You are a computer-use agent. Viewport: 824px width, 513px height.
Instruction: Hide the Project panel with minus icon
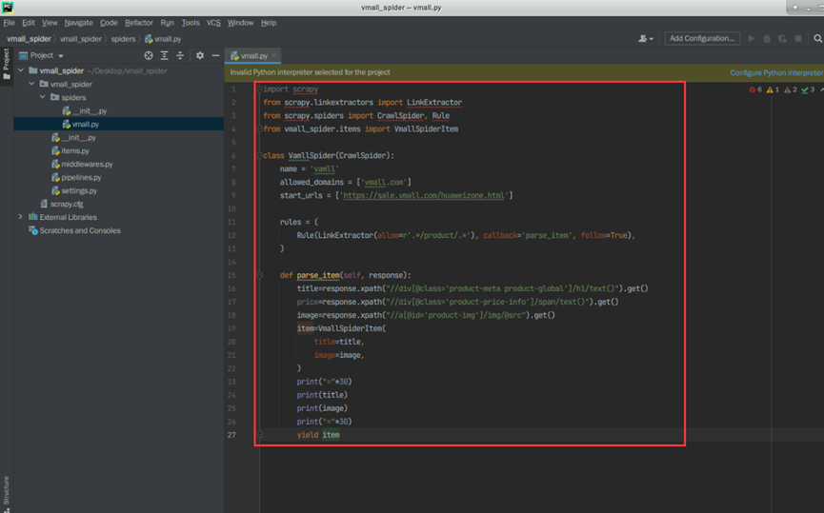click(x=215, y=55)
